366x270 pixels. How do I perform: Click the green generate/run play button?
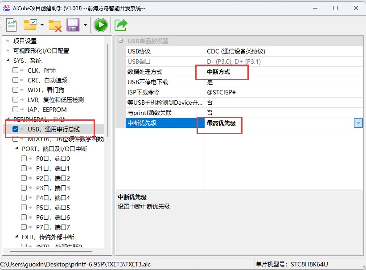tap(101, 25)
